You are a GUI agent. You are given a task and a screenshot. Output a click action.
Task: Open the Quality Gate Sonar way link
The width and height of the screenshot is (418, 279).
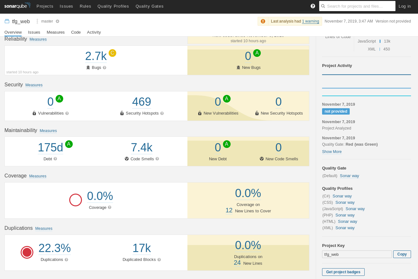[349, 176]
